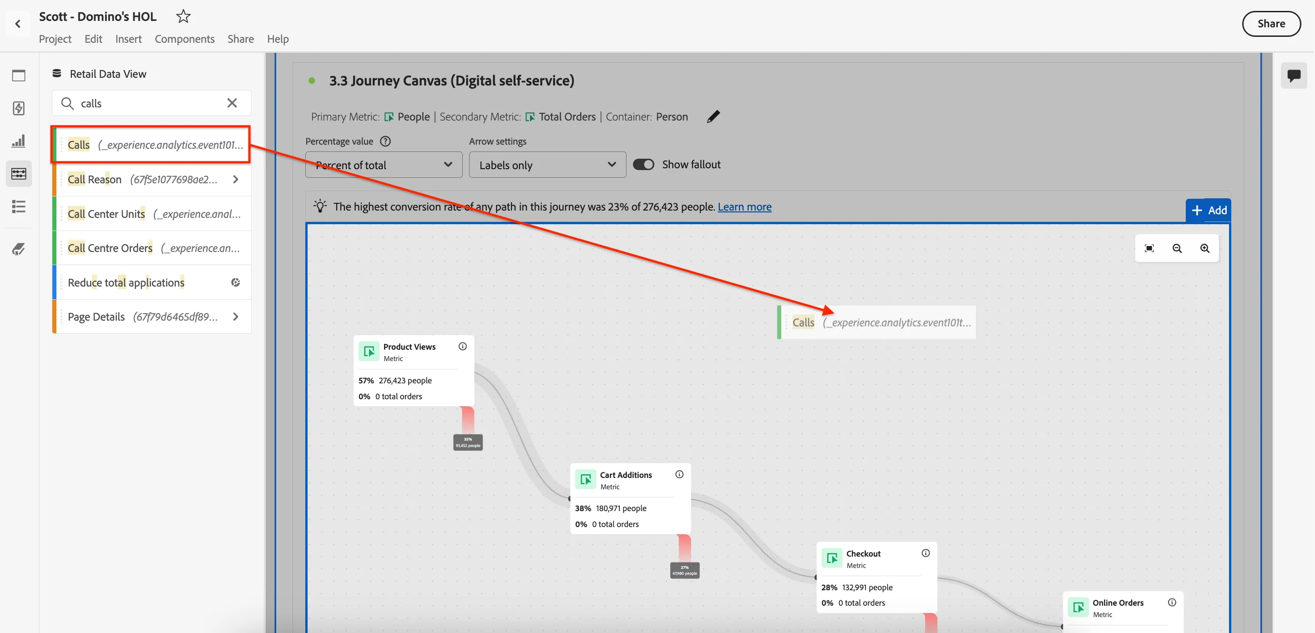Select the Call Center Units metric
1315x633 pixels.
[x=152, y=214]
